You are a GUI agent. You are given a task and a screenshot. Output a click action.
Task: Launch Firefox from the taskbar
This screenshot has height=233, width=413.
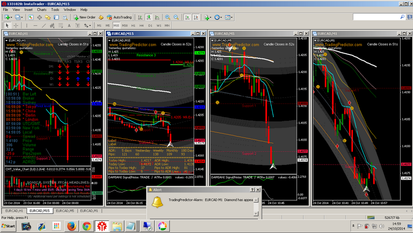click(x=72, y=226)
